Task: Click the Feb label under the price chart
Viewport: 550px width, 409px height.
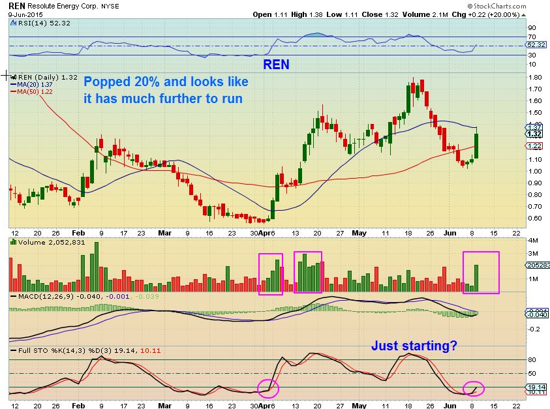Action: 78,234
